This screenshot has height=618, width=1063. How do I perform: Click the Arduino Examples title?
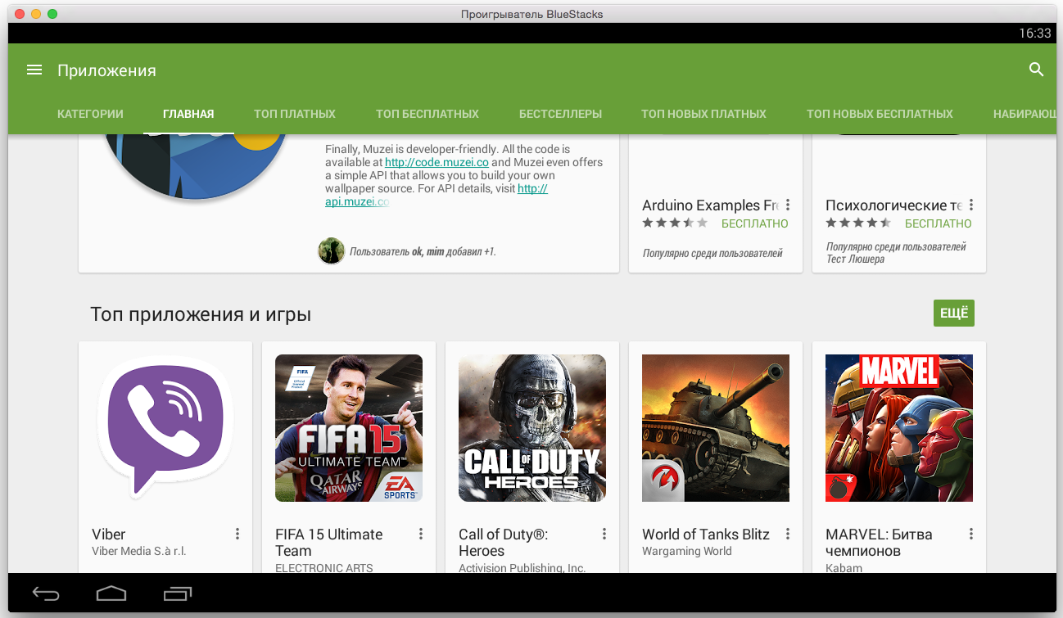(x=710, y=205)
